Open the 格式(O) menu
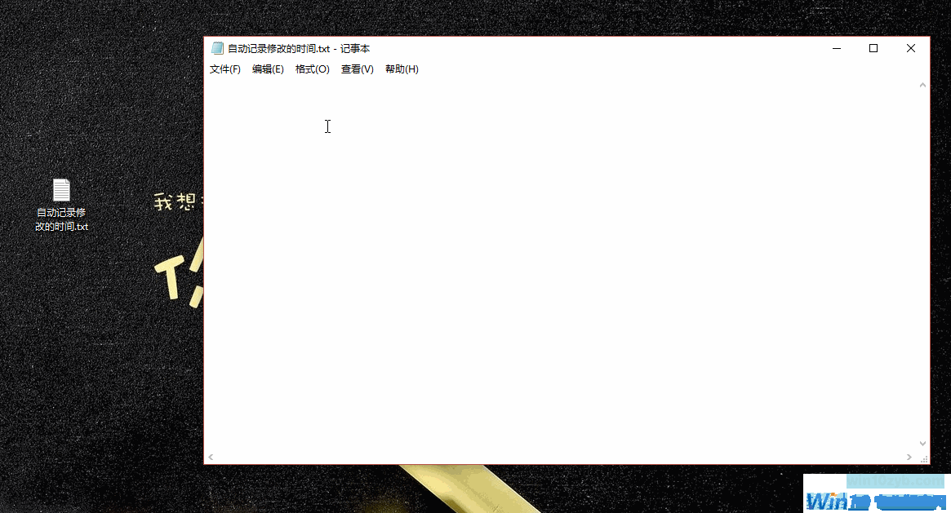The height and width of the screenshot is (513, 951). click(x=313, y=69)
